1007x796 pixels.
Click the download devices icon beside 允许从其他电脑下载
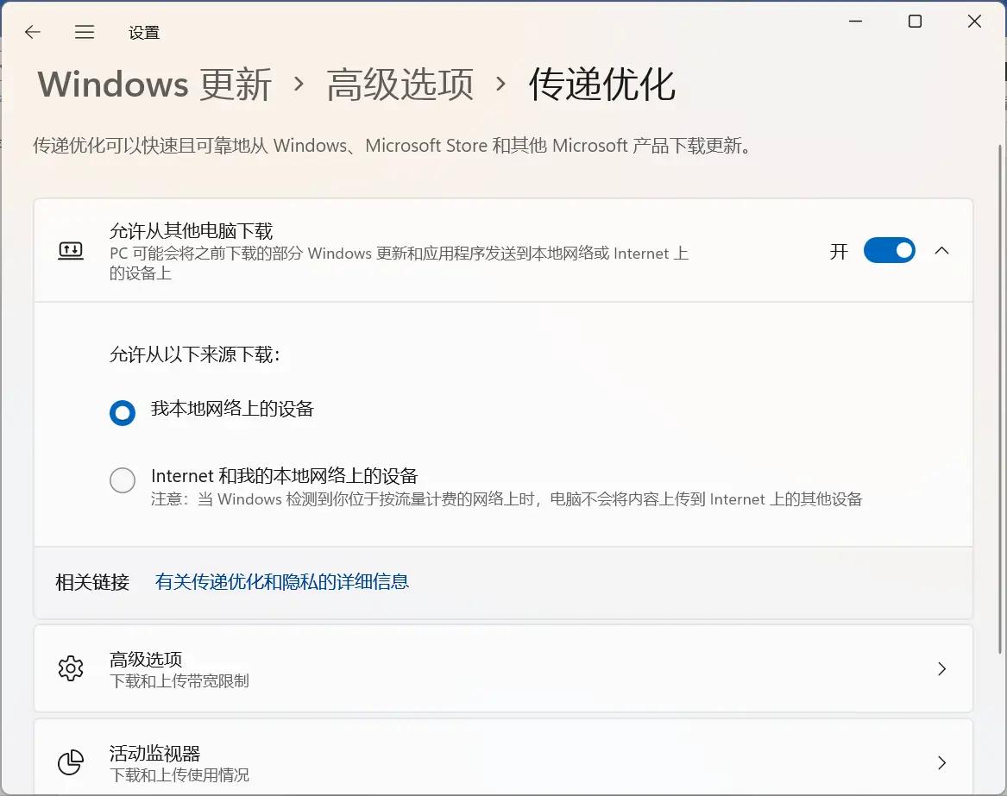point(71,250)
